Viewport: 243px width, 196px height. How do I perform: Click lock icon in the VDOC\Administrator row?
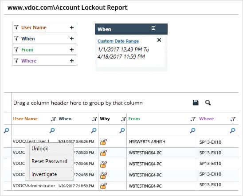[103, 186]
